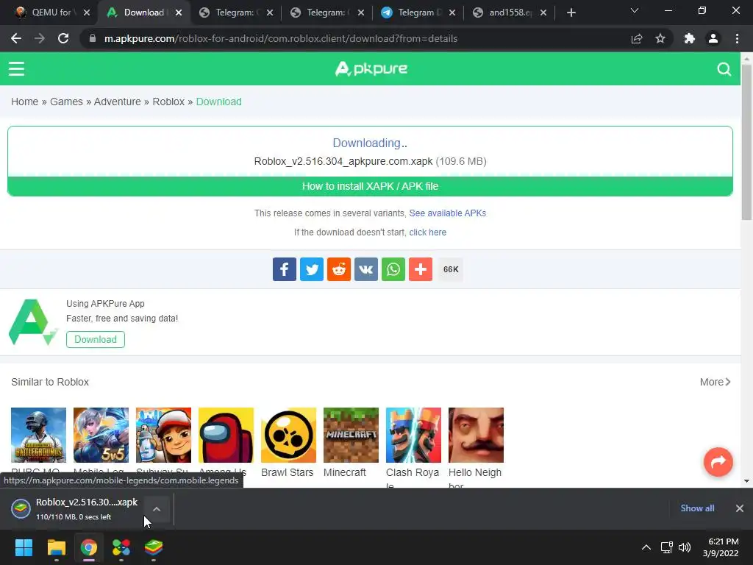Click the address bar URL
This screenshot has width=753, height=565.
(x=281, y=38)
